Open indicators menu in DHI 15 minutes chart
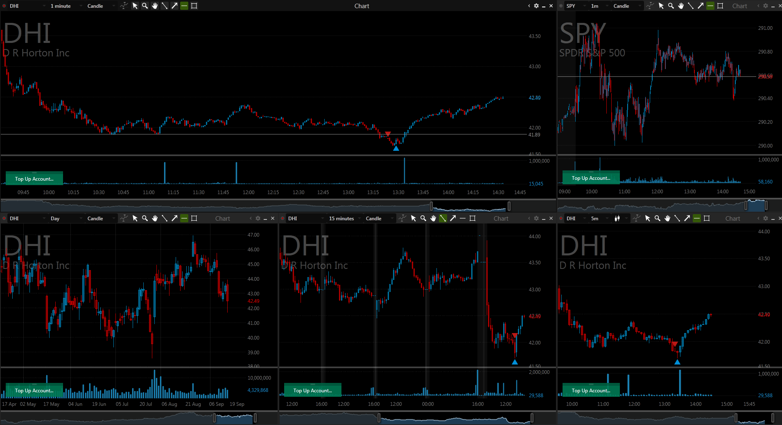Image resolution: width=782 pixels, height=425 pixels. (x=402, y=218)
